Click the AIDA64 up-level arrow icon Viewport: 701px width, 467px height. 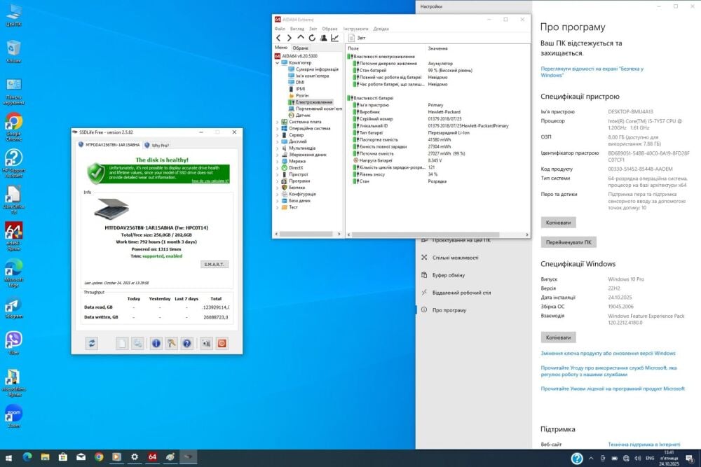click(x=301, y=38)
